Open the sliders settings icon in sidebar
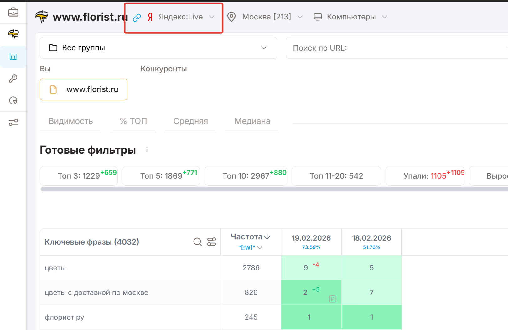Viewport: 508px width, 330px height. pyautogui.click(x=13, y=122)
